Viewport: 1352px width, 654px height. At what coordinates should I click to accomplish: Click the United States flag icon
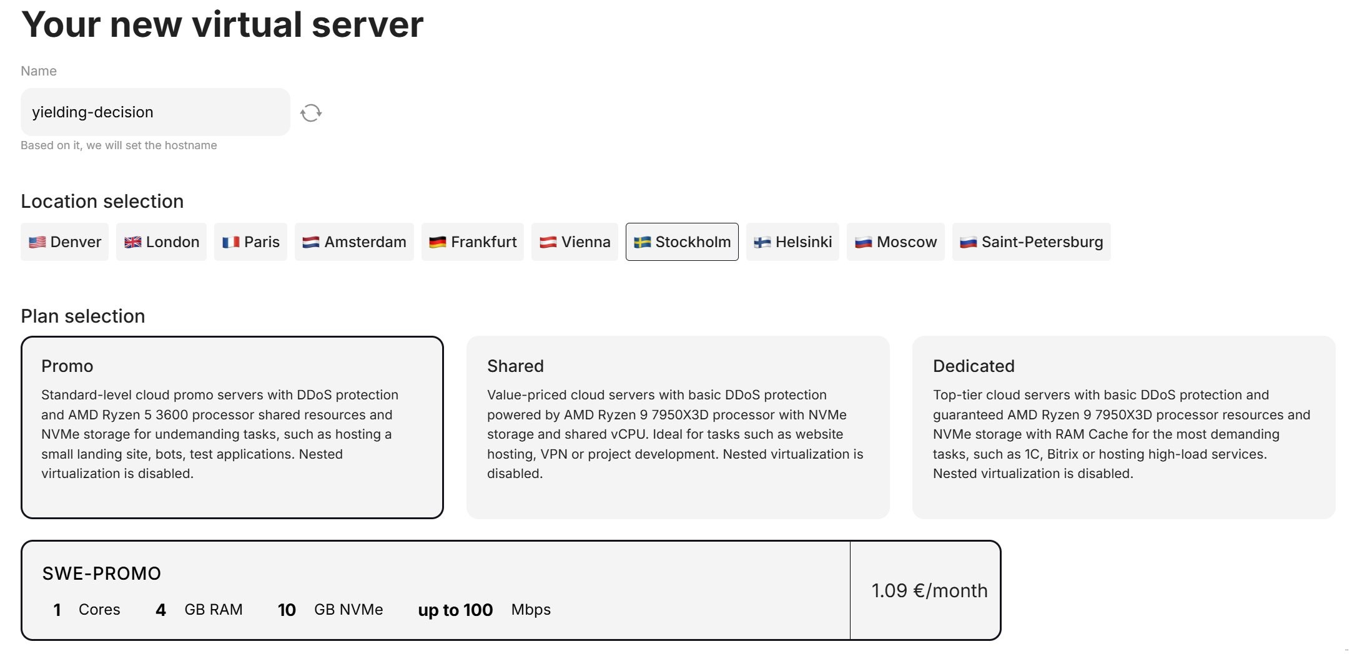[x=37, y=242]
